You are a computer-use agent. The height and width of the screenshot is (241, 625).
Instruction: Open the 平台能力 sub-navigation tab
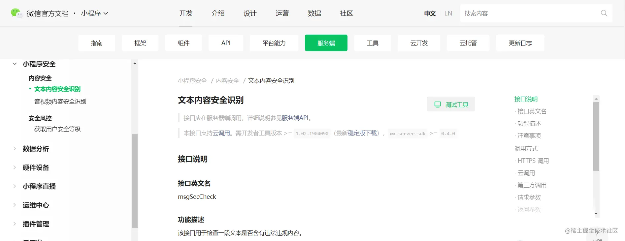pyautogui.click(x=274, y=43)
